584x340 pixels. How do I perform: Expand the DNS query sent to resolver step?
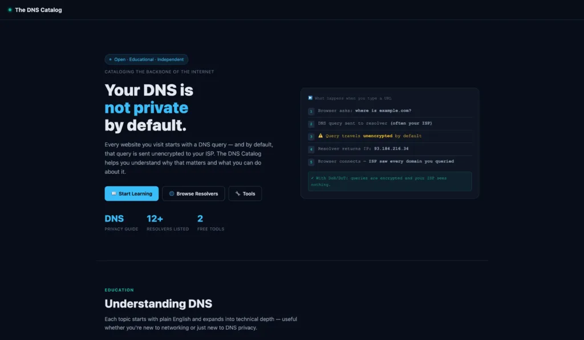click(390, 123)
